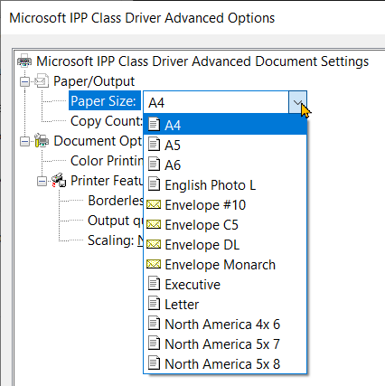This screenshot has height=386, width=385.
Task: Click the page icon next to Executive
Action: pos(154,284)
